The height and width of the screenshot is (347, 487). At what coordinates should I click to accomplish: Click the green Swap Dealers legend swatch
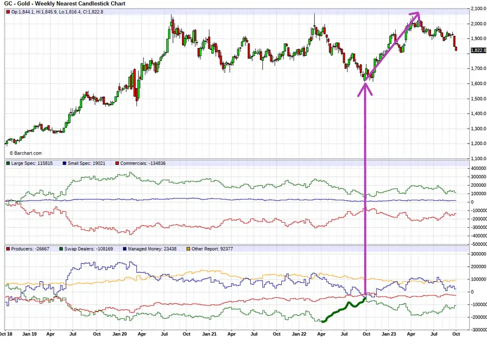point(57,249)
